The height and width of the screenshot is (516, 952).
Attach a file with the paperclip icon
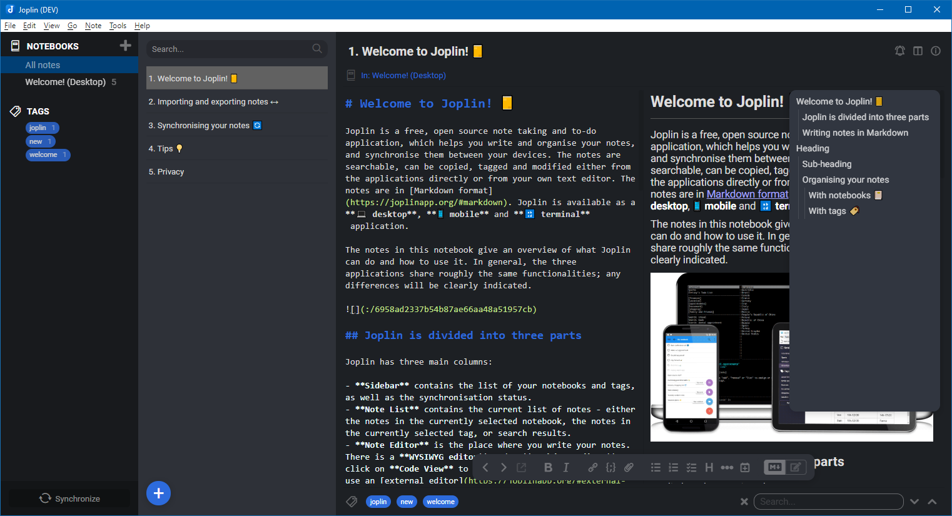pyautogui.click(x=629, y=467)
